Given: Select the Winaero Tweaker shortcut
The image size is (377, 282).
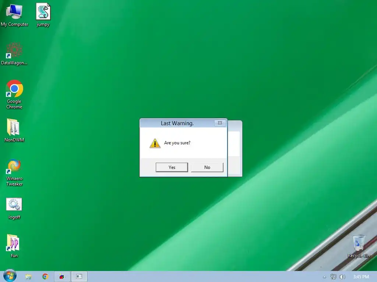Looking at the screenshot, I should tap(14, 172).
